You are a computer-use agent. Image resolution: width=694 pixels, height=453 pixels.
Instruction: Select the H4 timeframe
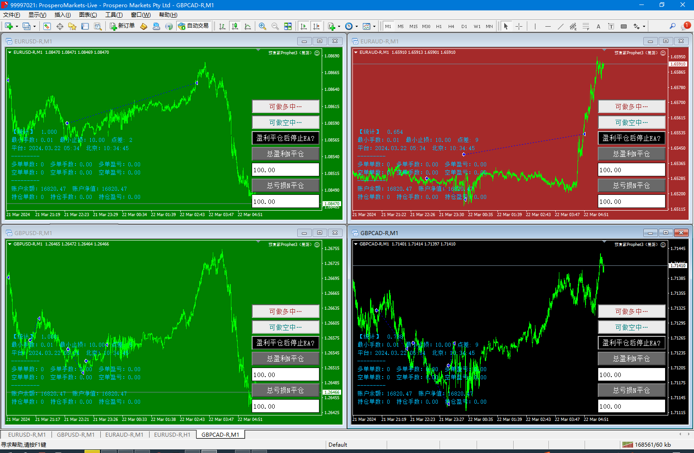point(451,26)
